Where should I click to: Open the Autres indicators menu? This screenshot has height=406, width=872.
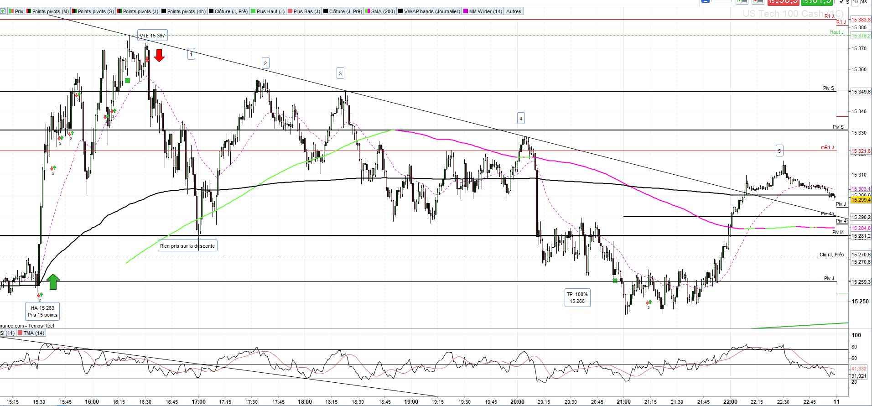click(514, 11)
